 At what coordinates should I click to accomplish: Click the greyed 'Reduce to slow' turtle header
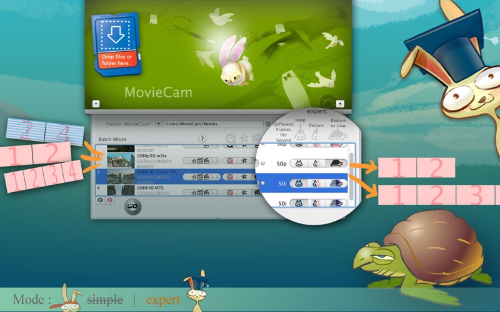click(337, 135)
